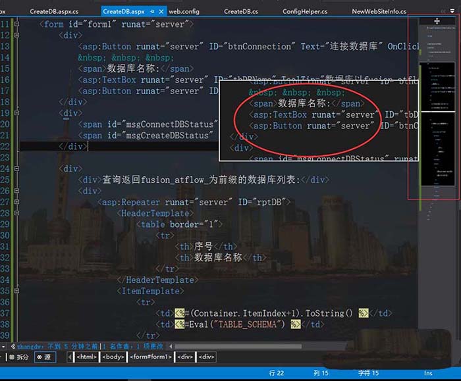Click the 数据库名称 th on line 32
Screen dimensions: 461x381
[221, 258]
